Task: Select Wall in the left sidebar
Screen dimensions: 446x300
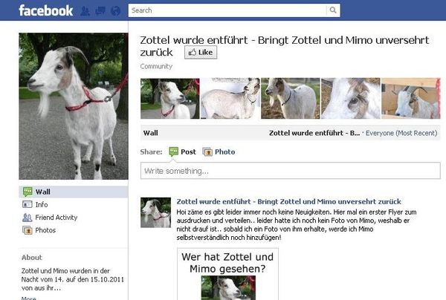Action: click(74, 192)
